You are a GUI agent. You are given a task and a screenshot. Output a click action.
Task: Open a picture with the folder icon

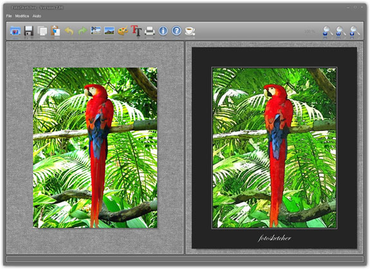15,31
